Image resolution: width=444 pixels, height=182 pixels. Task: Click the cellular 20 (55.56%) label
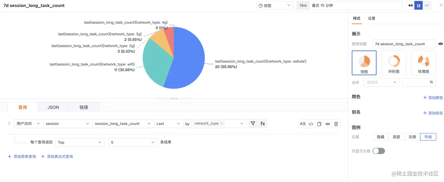(260, 64)
